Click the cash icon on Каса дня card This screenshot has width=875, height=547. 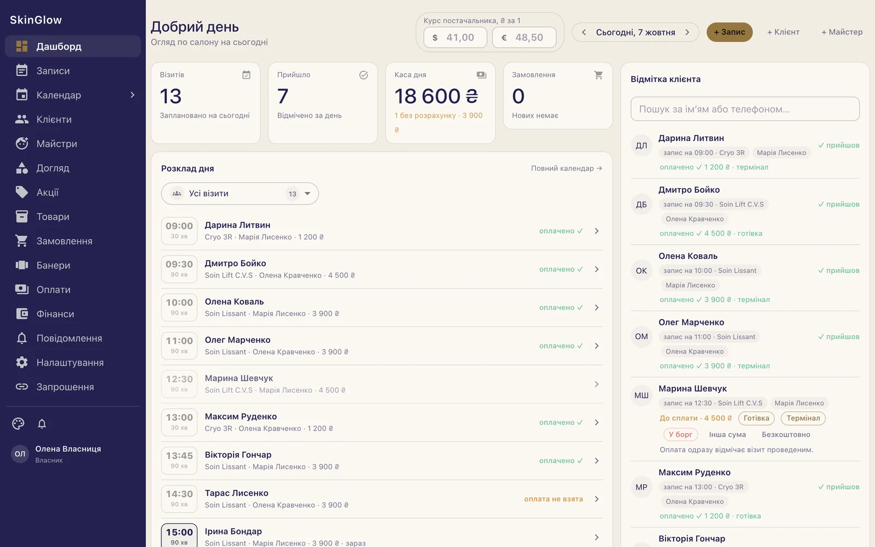pos(481,75)
